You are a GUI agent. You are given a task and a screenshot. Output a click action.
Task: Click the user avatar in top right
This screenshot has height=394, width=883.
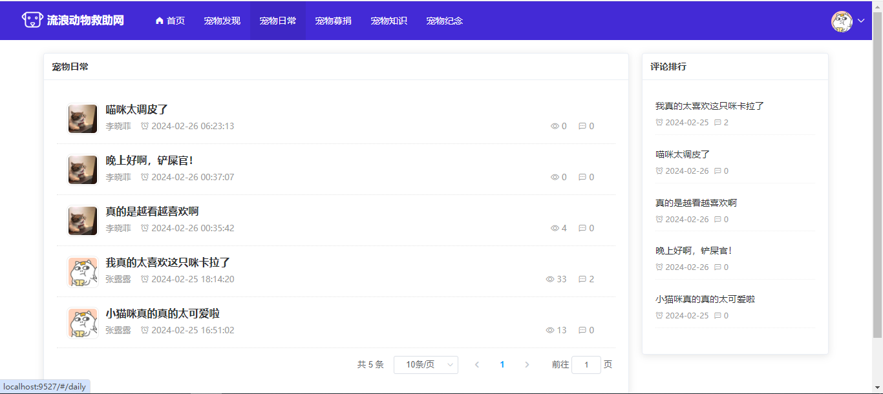tap(842, 21)
